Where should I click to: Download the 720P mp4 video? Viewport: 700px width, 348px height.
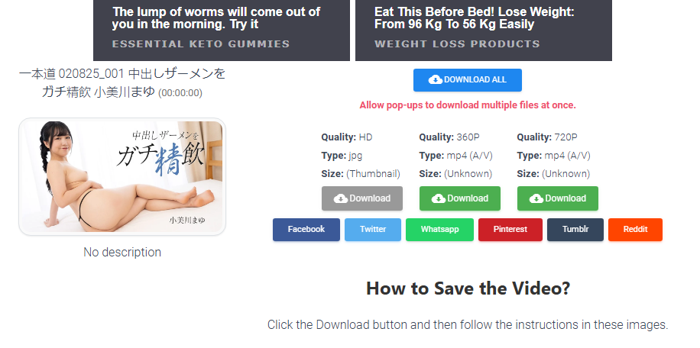[558, 198]
